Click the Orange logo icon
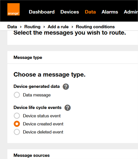Image resolution: width=138 pixels, height=159 pixels. tap(14, 9)
